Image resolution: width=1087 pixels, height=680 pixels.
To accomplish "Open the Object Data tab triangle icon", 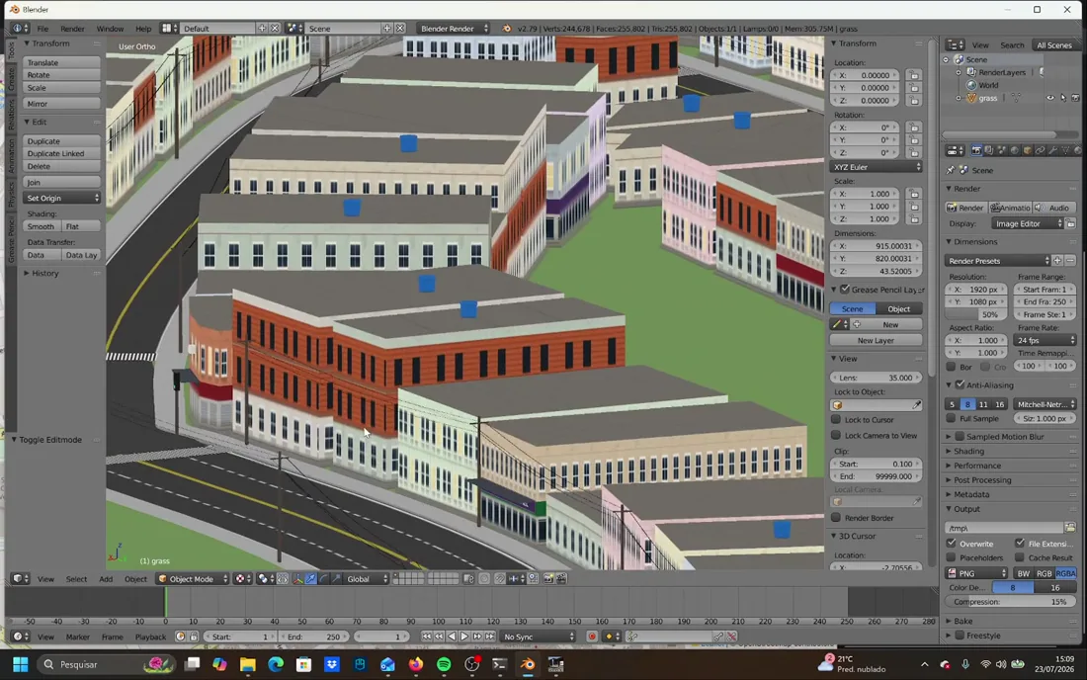I will point(1065,150).
